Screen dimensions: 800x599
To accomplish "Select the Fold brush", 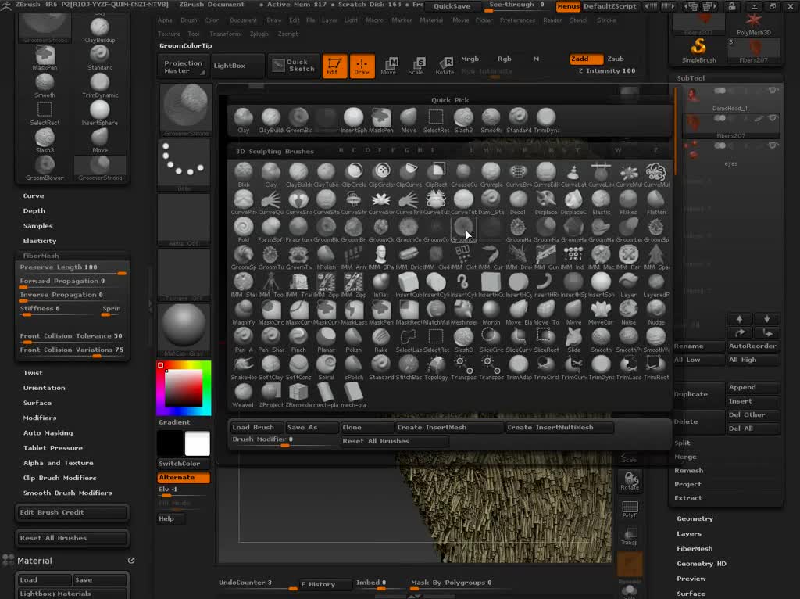I will 244,230.
